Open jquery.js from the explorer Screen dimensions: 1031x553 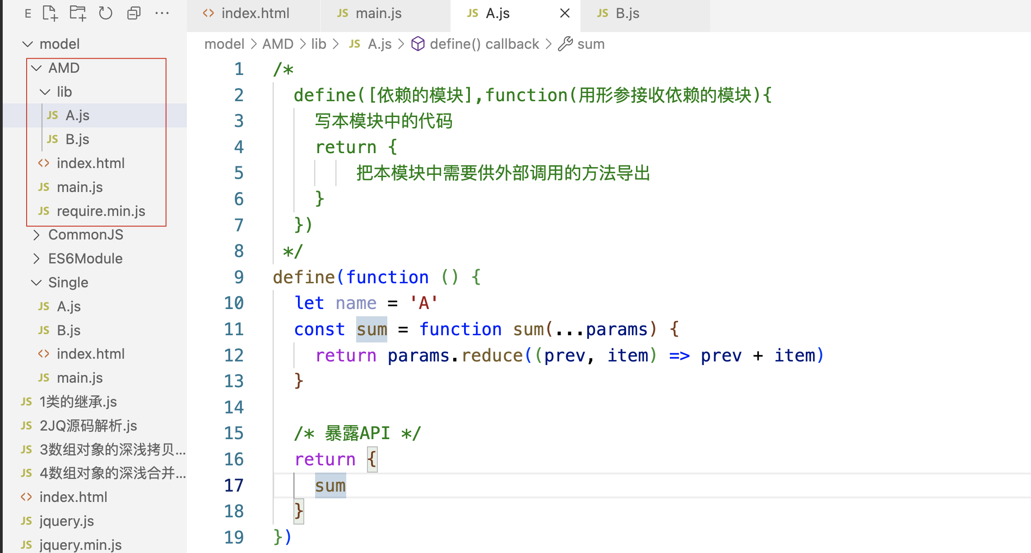point(66,521)
